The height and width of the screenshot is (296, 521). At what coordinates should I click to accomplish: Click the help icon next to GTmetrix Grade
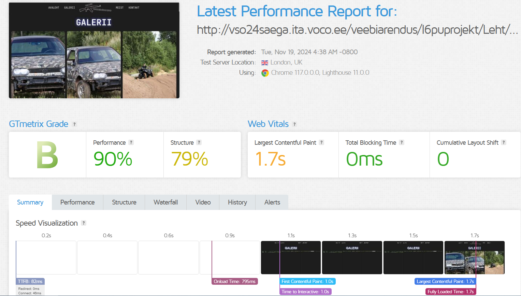click(74, 124)
